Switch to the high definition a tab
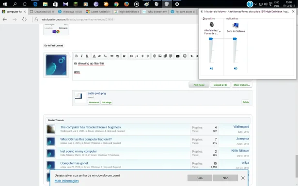298x186 pixels. tap(126, 12)
